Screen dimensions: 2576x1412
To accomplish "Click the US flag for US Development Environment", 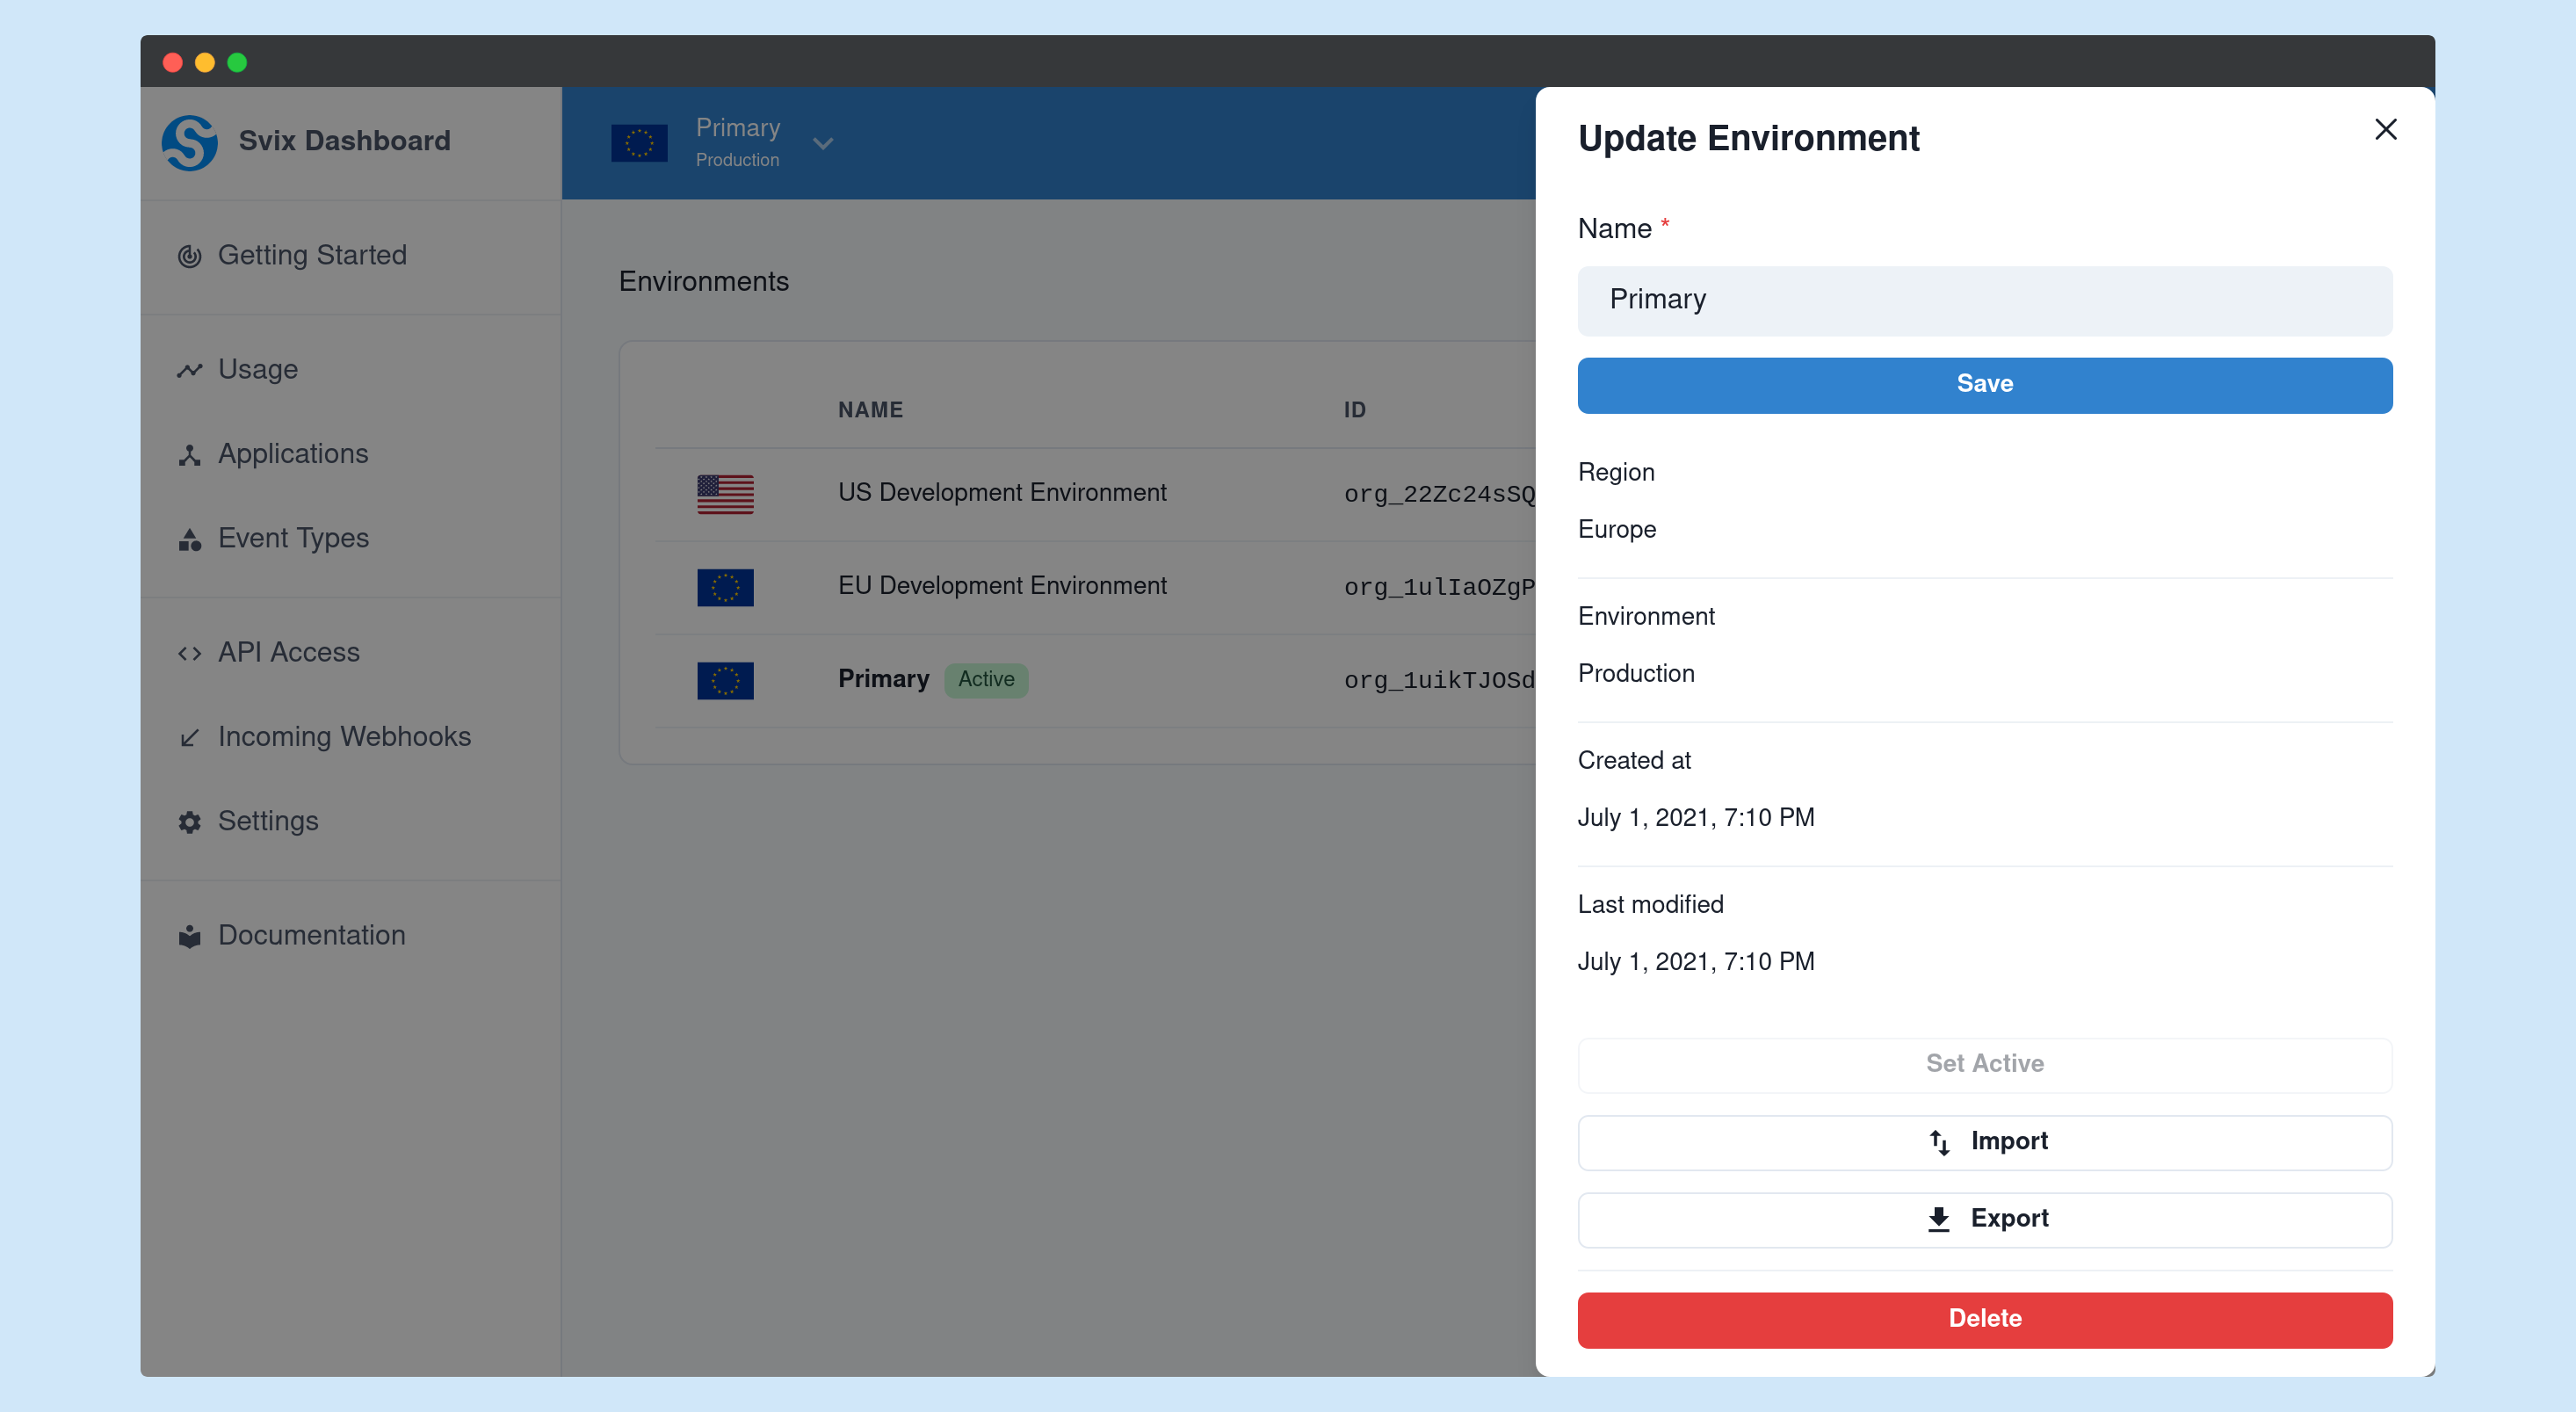I will [x=724, y=493].
